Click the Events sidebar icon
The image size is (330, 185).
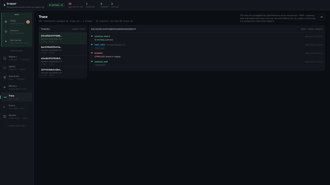(5, 107)
